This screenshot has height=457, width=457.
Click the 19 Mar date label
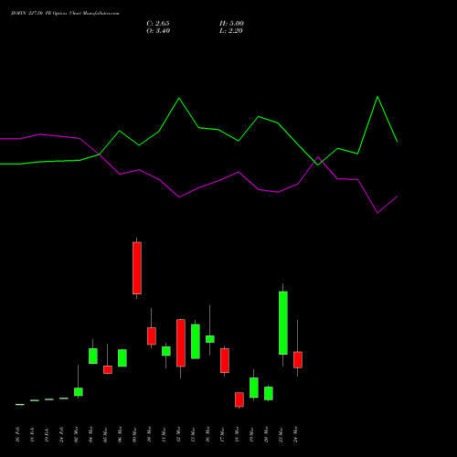(x=251, y=434)
